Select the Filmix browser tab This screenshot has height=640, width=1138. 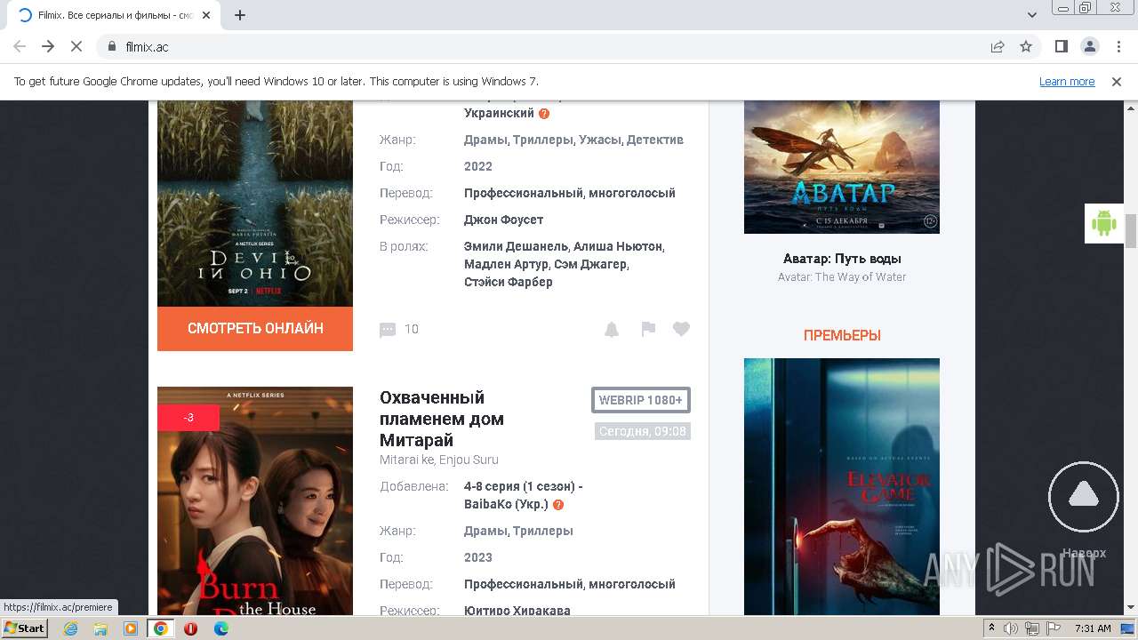tap(114, 15)
